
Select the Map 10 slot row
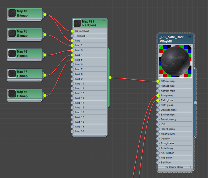89,83
